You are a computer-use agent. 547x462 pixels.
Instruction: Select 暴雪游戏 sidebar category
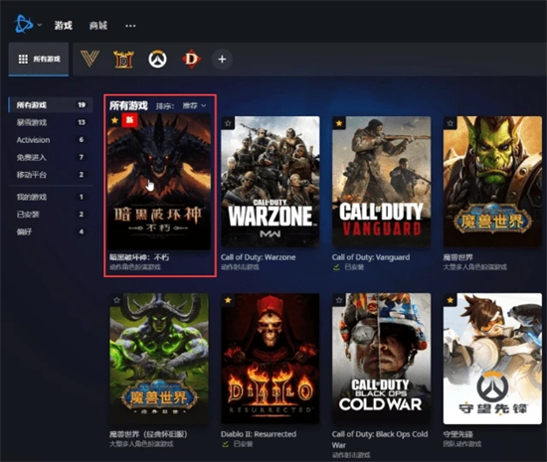point(51,122)
